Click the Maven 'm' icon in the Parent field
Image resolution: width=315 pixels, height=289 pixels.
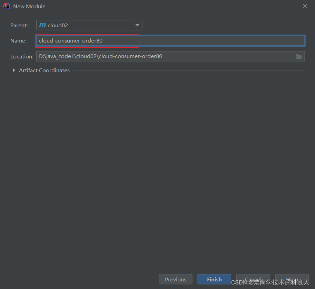tap(42, 25)
